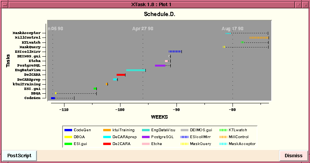
Task: Open the window menu in title bar
Action: pyautogui.click(x=4, y=4)
